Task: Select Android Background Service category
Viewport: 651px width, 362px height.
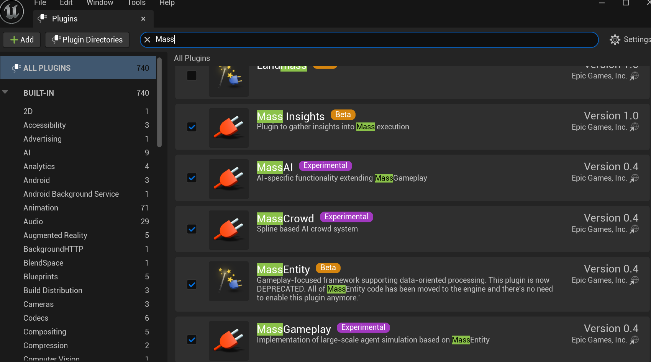Action: 78,194
